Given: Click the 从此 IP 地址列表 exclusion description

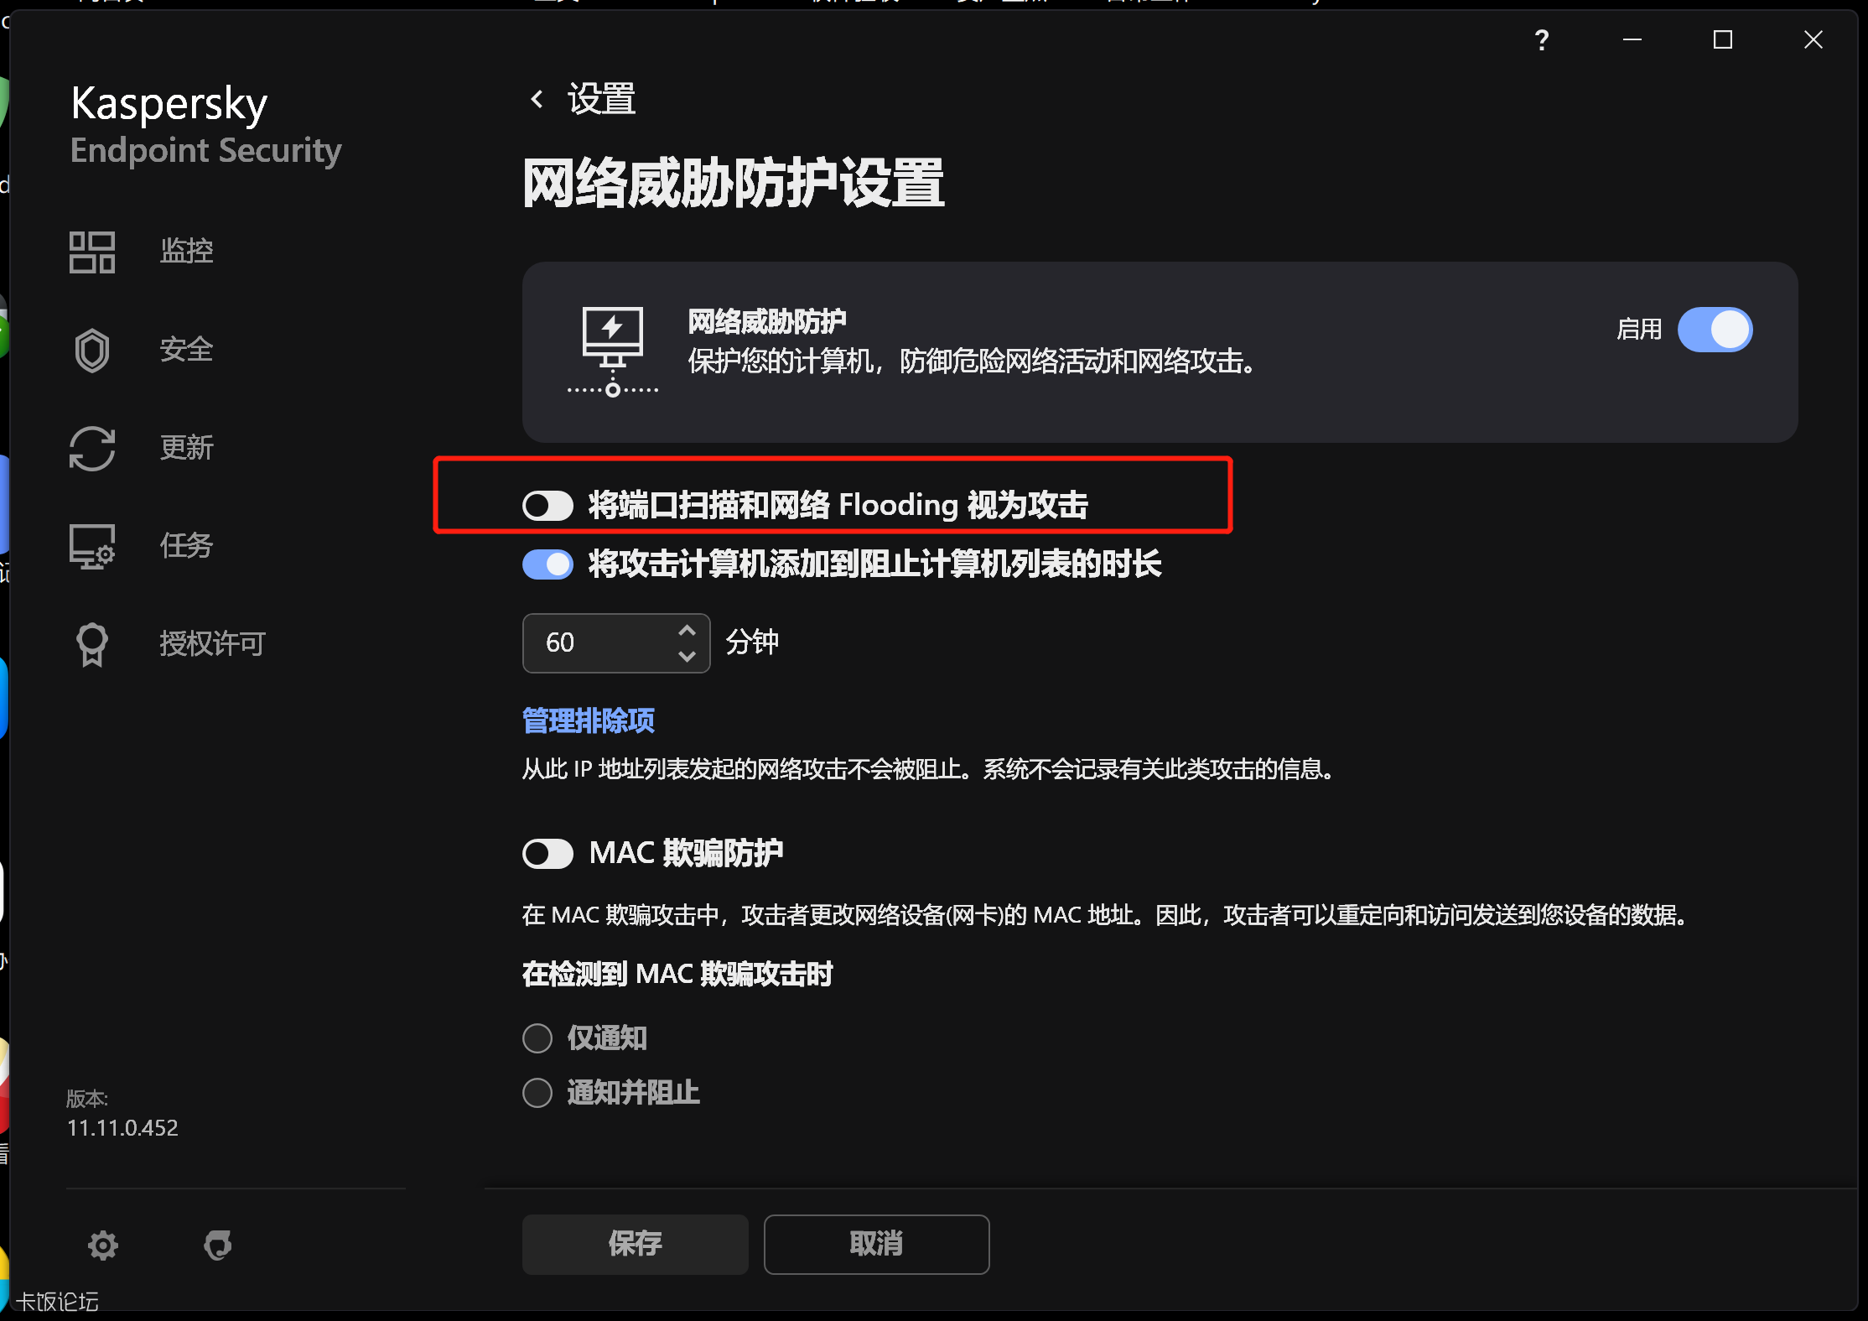Looking at the screenshot, I should click(929, 769).
